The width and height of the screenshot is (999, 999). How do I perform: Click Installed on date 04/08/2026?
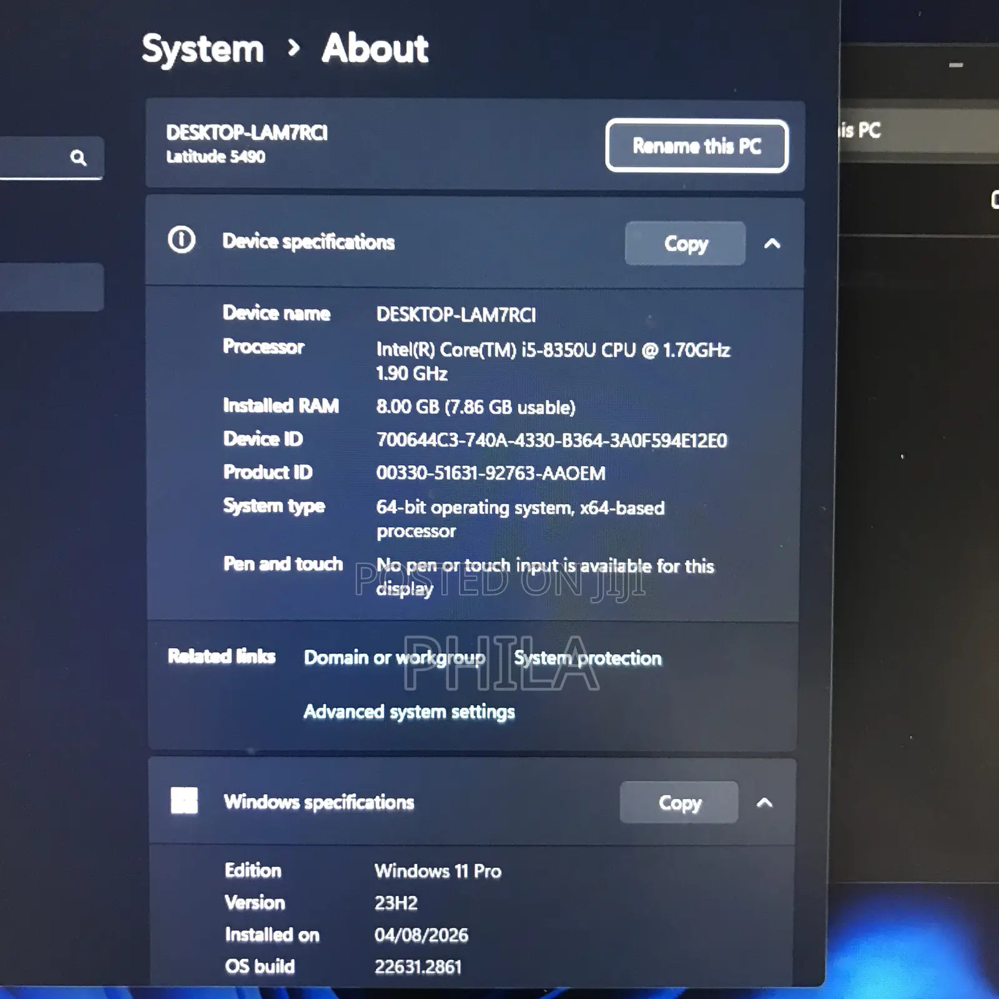[421, 935]
